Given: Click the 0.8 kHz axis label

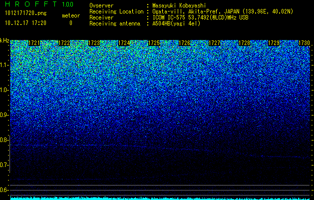Looking at the screenshot, I should [x=4, y=140].
